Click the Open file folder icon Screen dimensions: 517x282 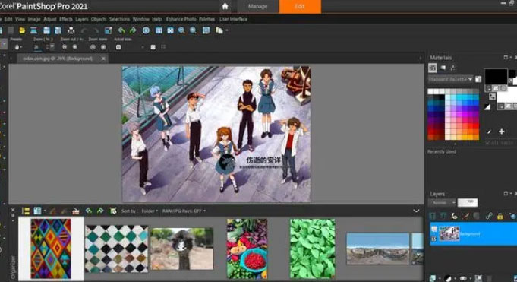point(22,30)
